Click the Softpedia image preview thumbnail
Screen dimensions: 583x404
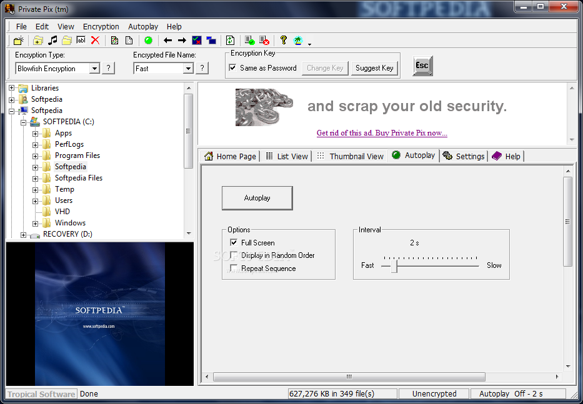100,314
